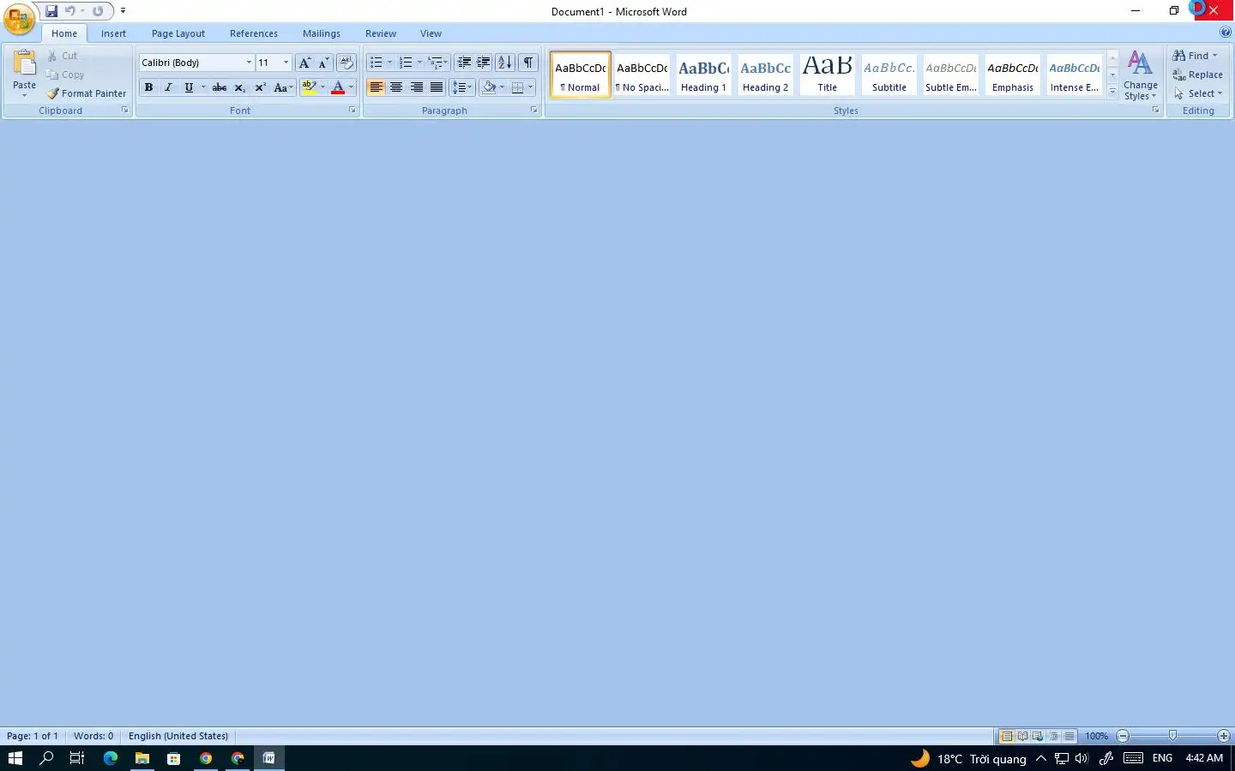Activate Format Painter

[87, 93]
